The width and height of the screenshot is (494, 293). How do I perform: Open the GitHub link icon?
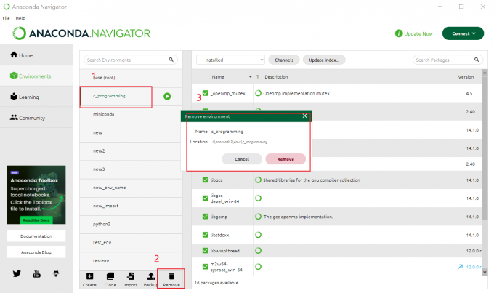(56, 273)
